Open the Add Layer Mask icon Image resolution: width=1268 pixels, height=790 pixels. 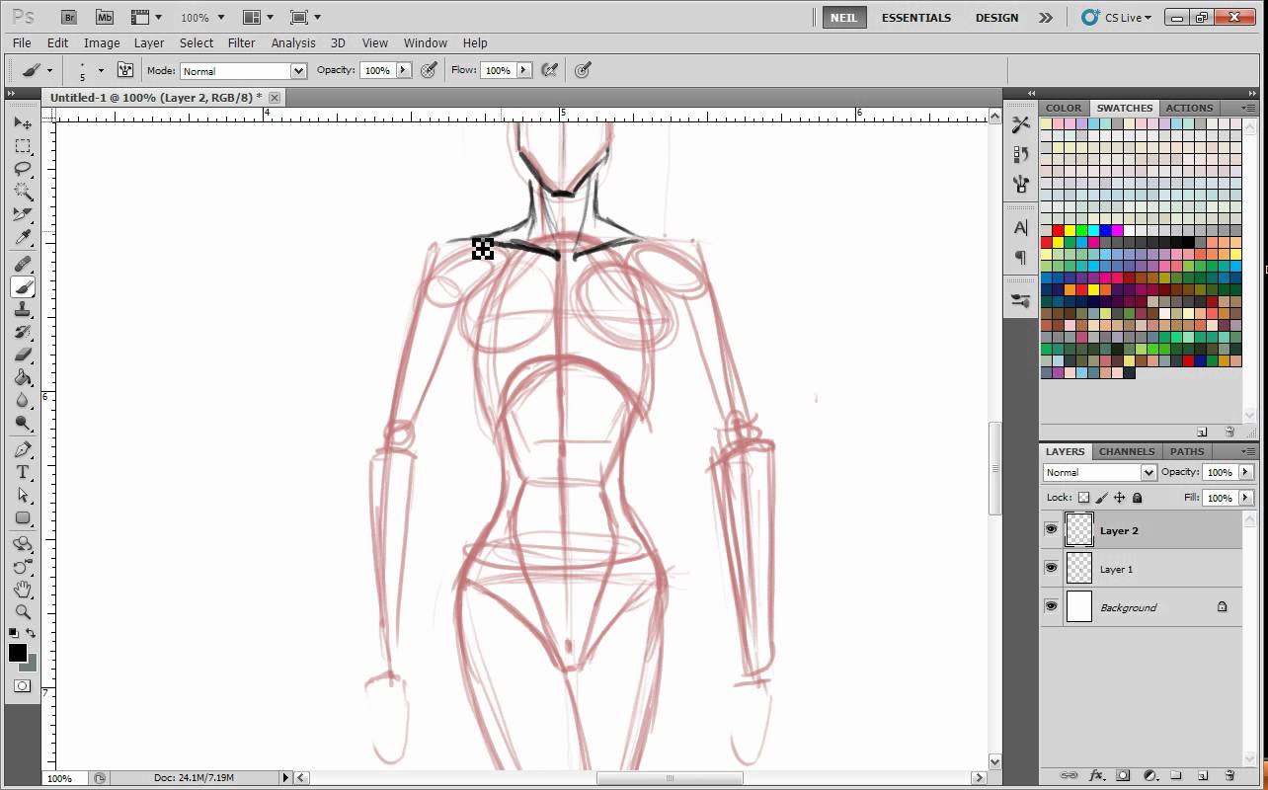click(x=1123, y=775)
